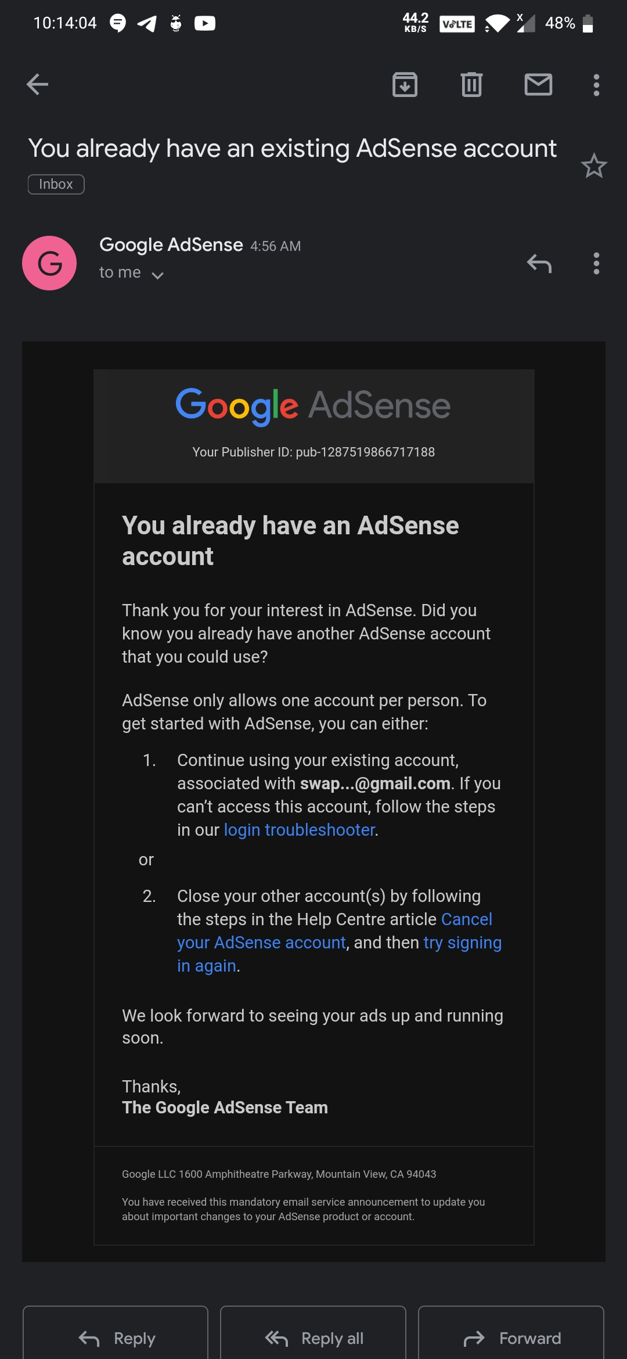Tap the Inbox label chip

coord(56,184)
